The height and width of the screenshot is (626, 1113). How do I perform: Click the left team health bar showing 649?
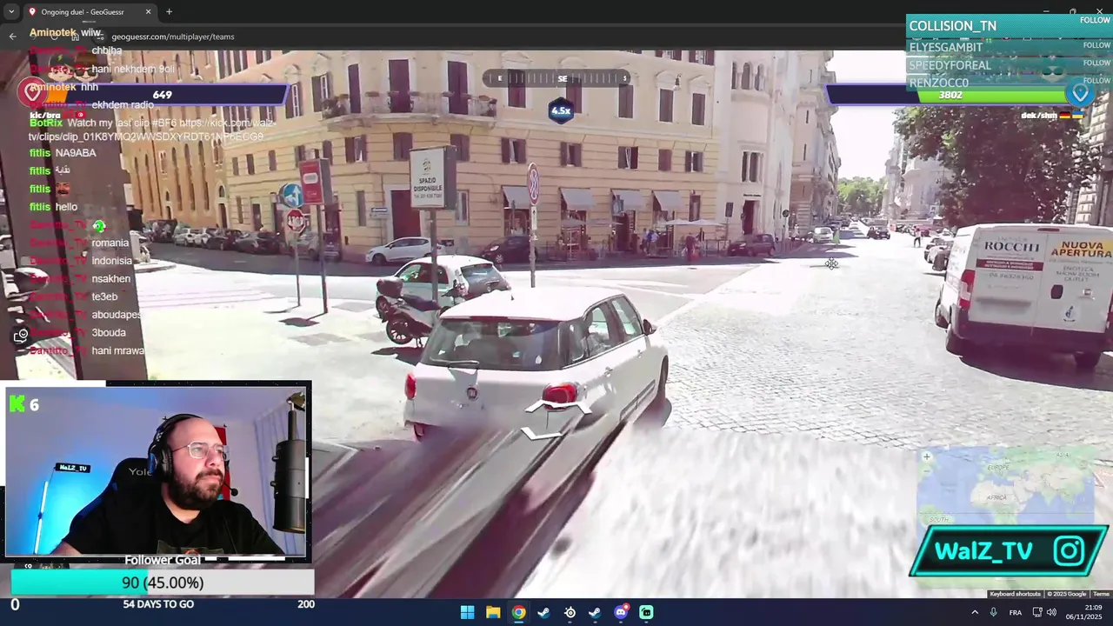[163, 95]
